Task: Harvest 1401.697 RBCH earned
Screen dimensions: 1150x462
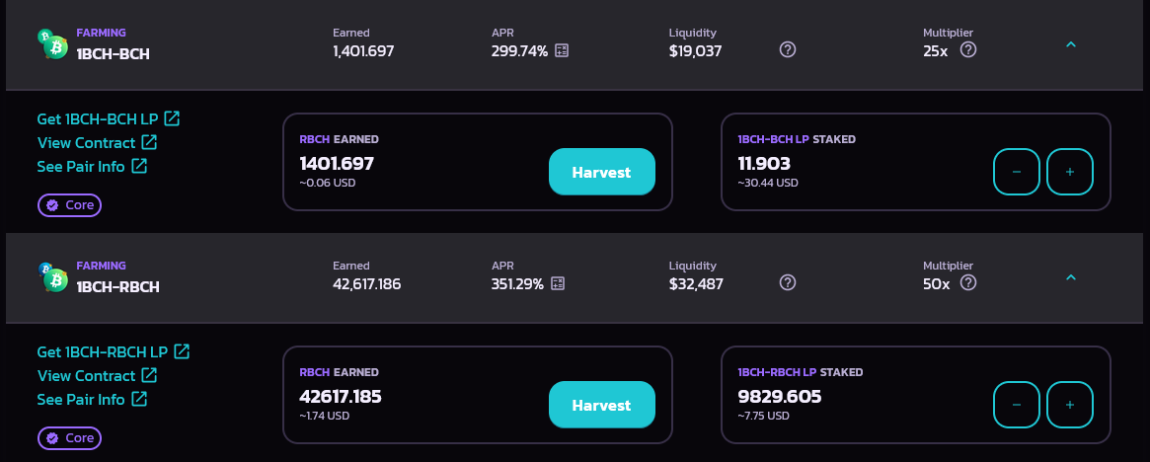Action: (x=601, y=172)
